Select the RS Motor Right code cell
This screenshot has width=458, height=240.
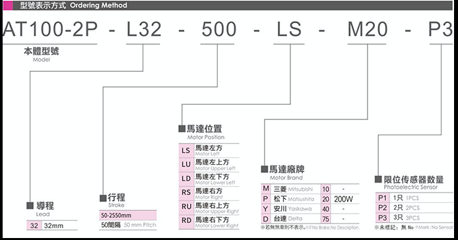point(186,193)
